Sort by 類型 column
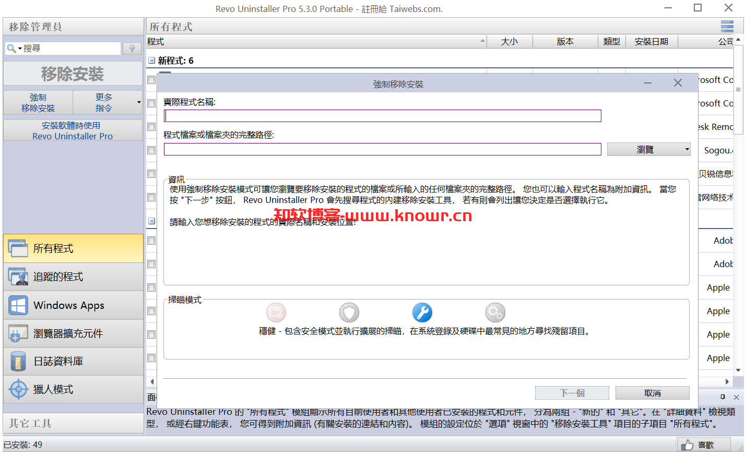Image resolution: width=746 pixels, height=456 pixels. [612, 41]
